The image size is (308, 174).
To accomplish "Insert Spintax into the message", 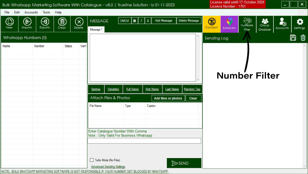I will tap(96, 89).
